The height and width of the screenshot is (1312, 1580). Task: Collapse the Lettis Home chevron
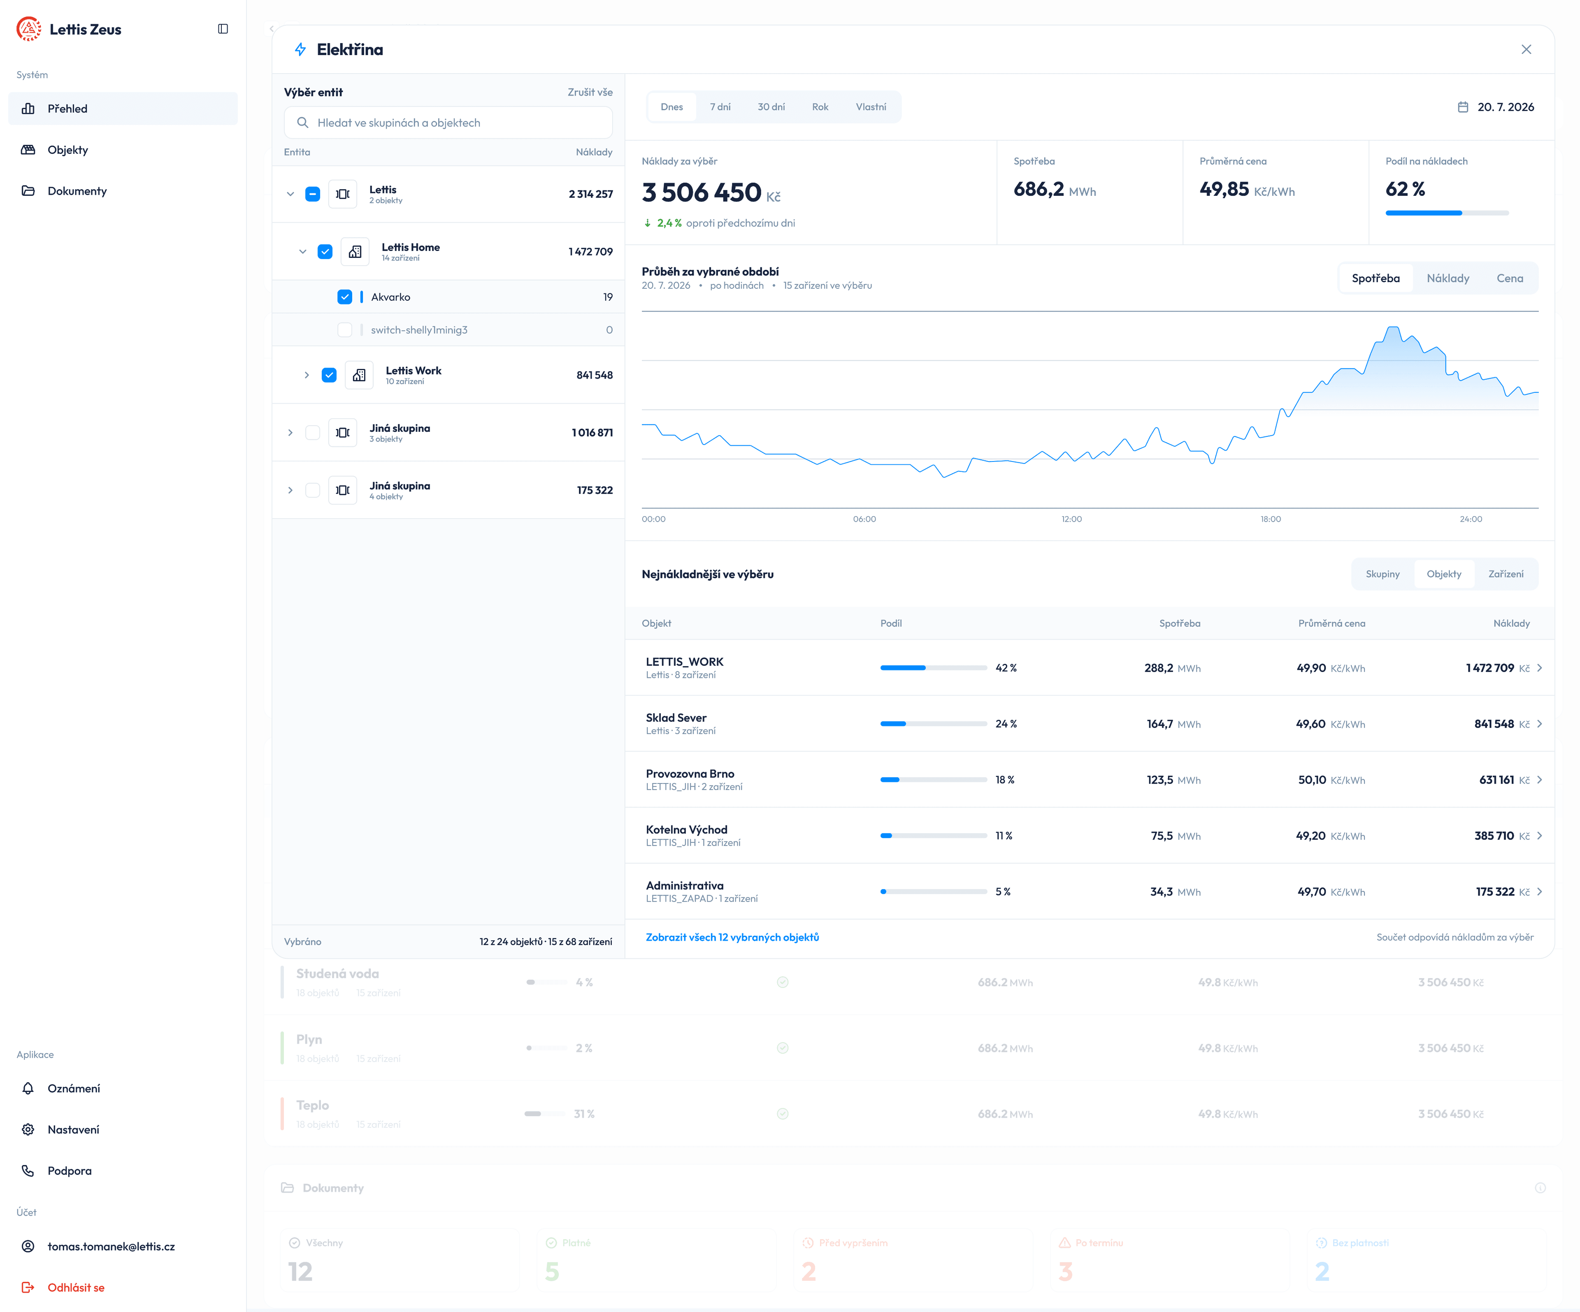tap(302, 252)
